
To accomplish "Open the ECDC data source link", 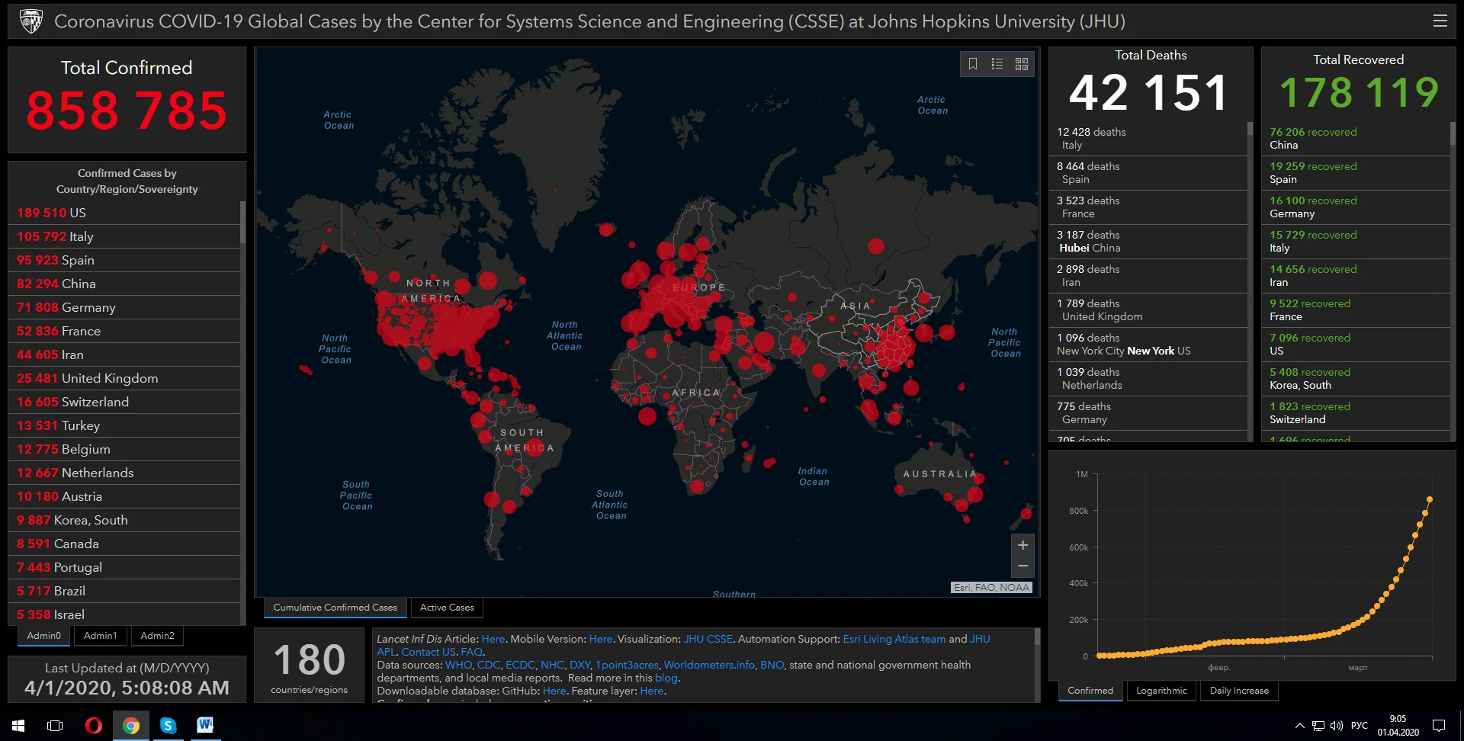I will (520, 665).
